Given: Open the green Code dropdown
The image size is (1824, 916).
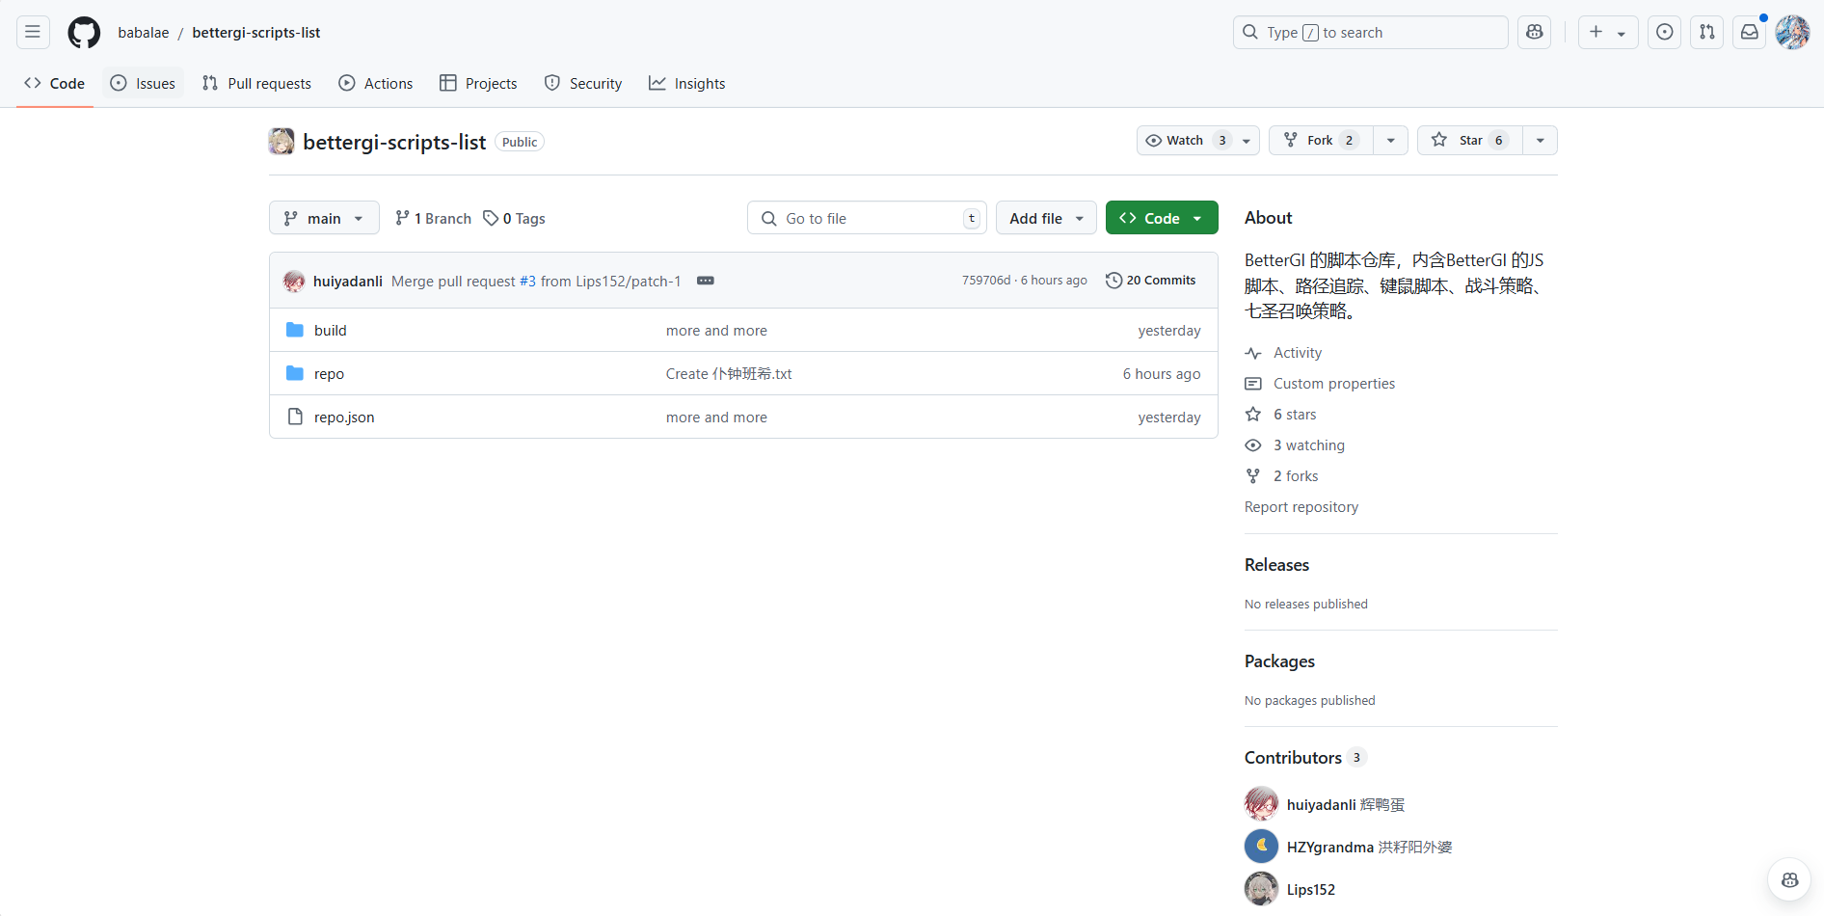Looking at the screenshot, I should [1162, 219].
